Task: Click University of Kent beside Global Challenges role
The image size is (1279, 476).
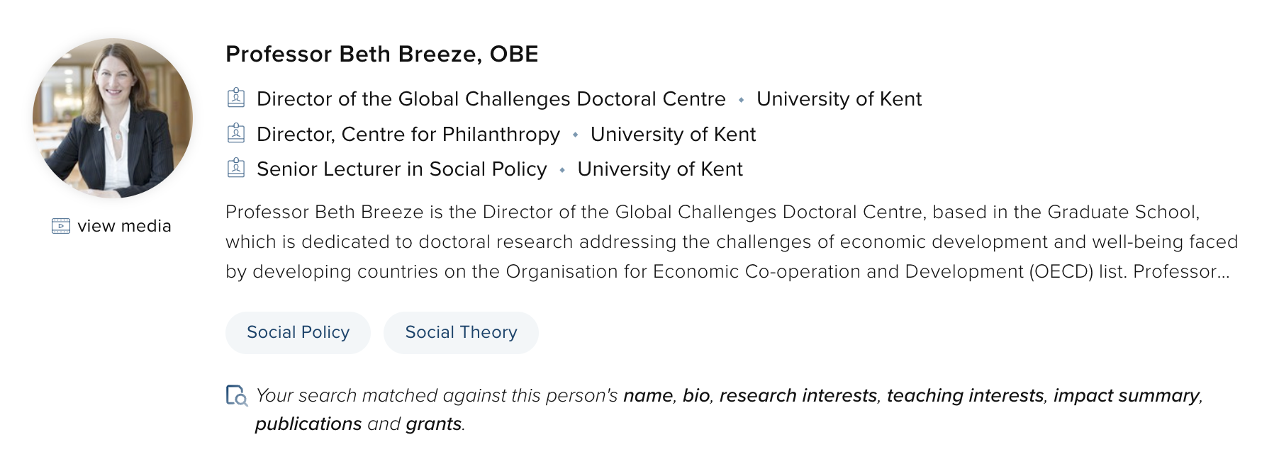Action: (x=839, y=98)
